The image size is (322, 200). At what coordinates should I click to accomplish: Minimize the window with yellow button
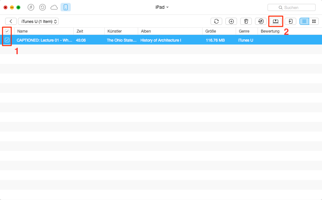[x=12, y=7]
